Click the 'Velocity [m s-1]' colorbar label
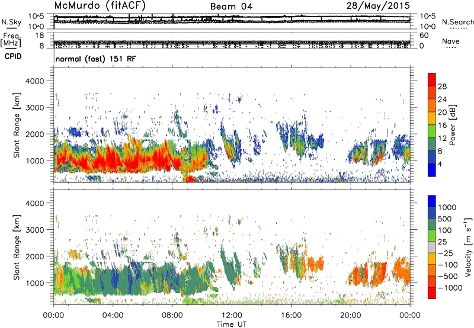474x328 pixels. (468, 247)
